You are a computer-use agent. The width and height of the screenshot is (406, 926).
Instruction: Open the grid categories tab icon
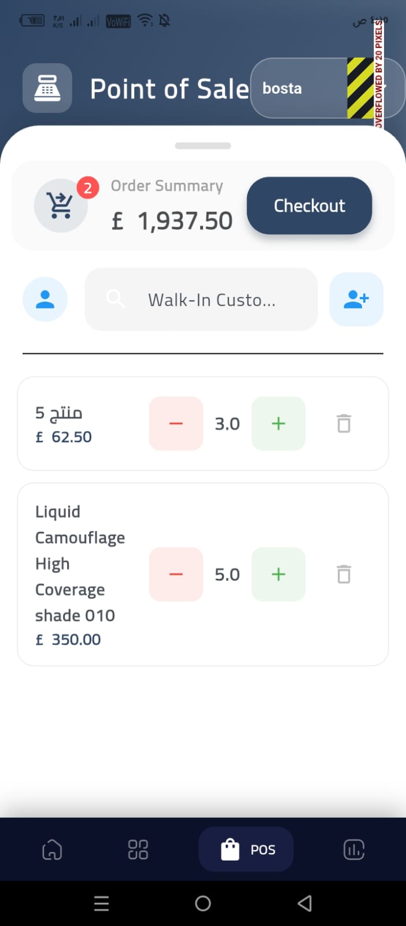tap(138, 850)
